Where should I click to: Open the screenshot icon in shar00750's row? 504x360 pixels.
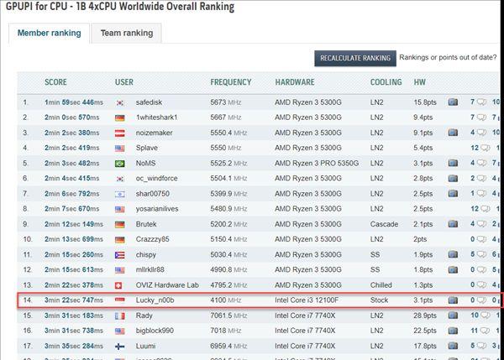(x=453, y=194)
